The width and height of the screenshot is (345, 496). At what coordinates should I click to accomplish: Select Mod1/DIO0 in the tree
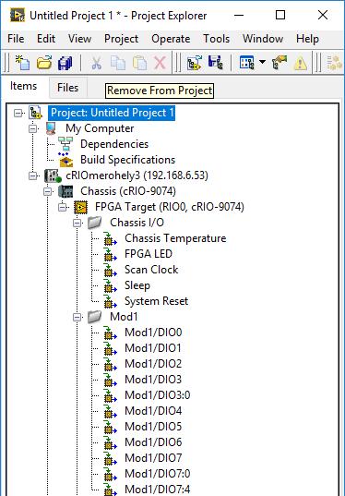[153, 333]
